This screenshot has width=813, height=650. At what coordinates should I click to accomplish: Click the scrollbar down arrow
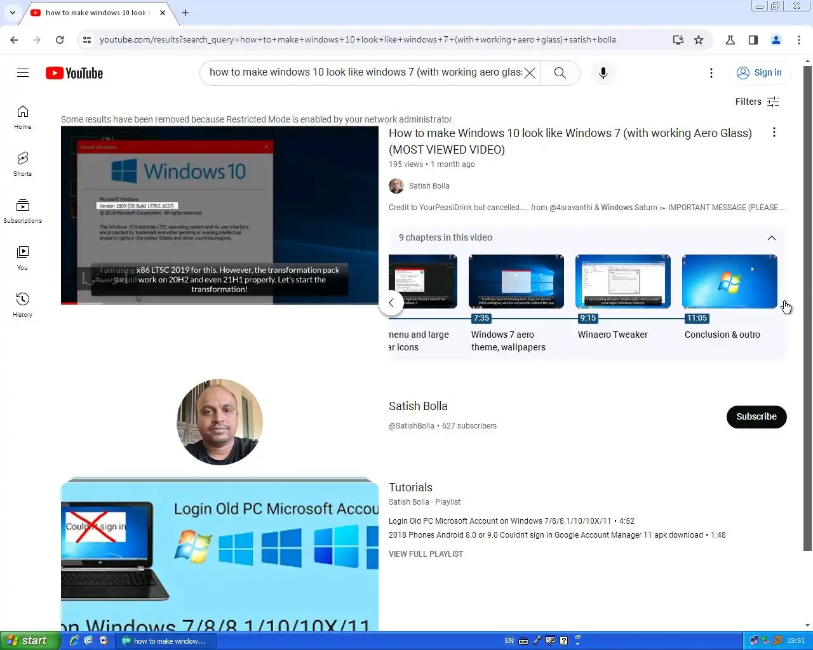coord(807,625)
